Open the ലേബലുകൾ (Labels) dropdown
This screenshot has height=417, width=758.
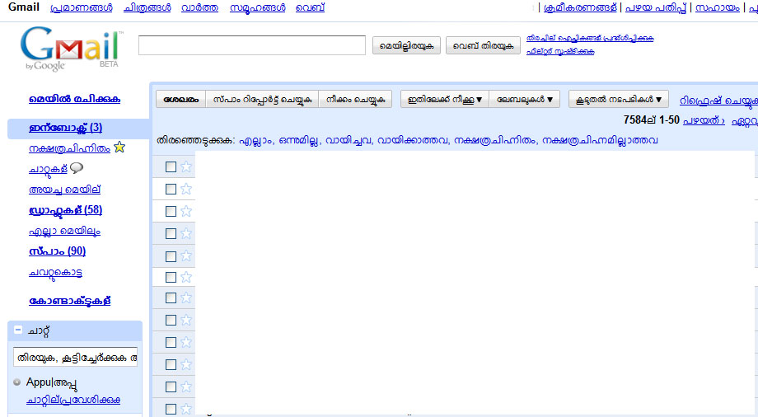click(x=525, y=99)
